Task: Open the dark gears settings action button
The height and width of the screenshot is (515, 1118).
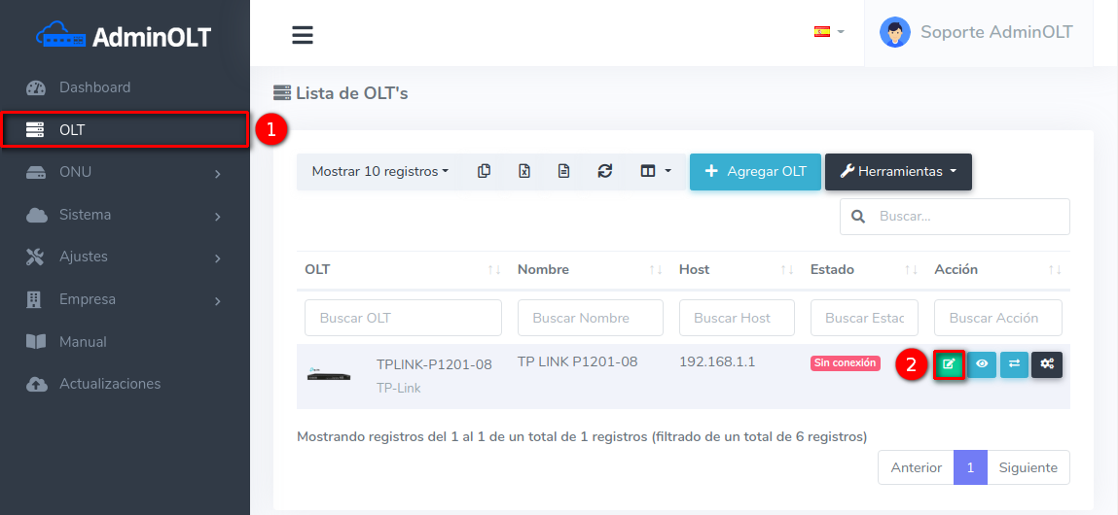Action: pos(1047,364)
